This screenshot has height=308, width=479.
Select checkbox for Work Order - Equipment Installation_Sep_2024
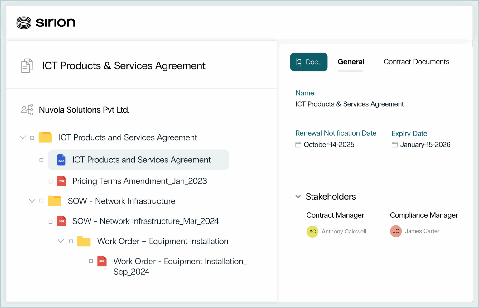pos(91,261)
